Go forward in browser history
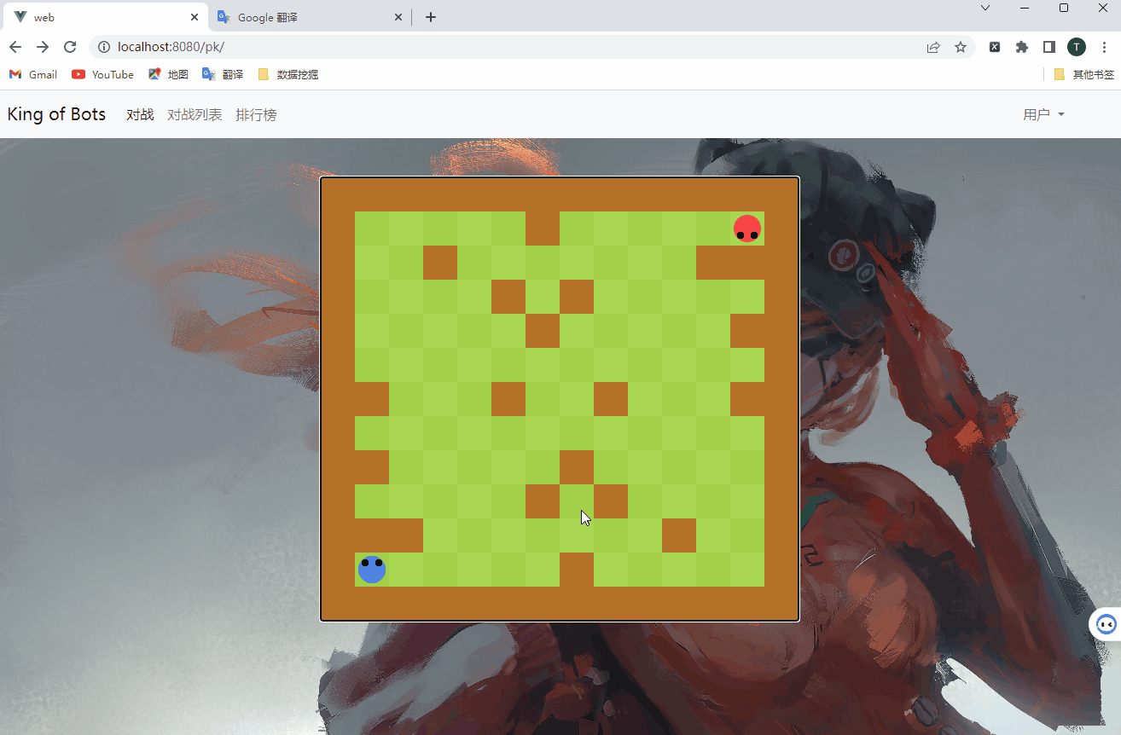This screenshot has width=1121, height=735. (43, 47)
